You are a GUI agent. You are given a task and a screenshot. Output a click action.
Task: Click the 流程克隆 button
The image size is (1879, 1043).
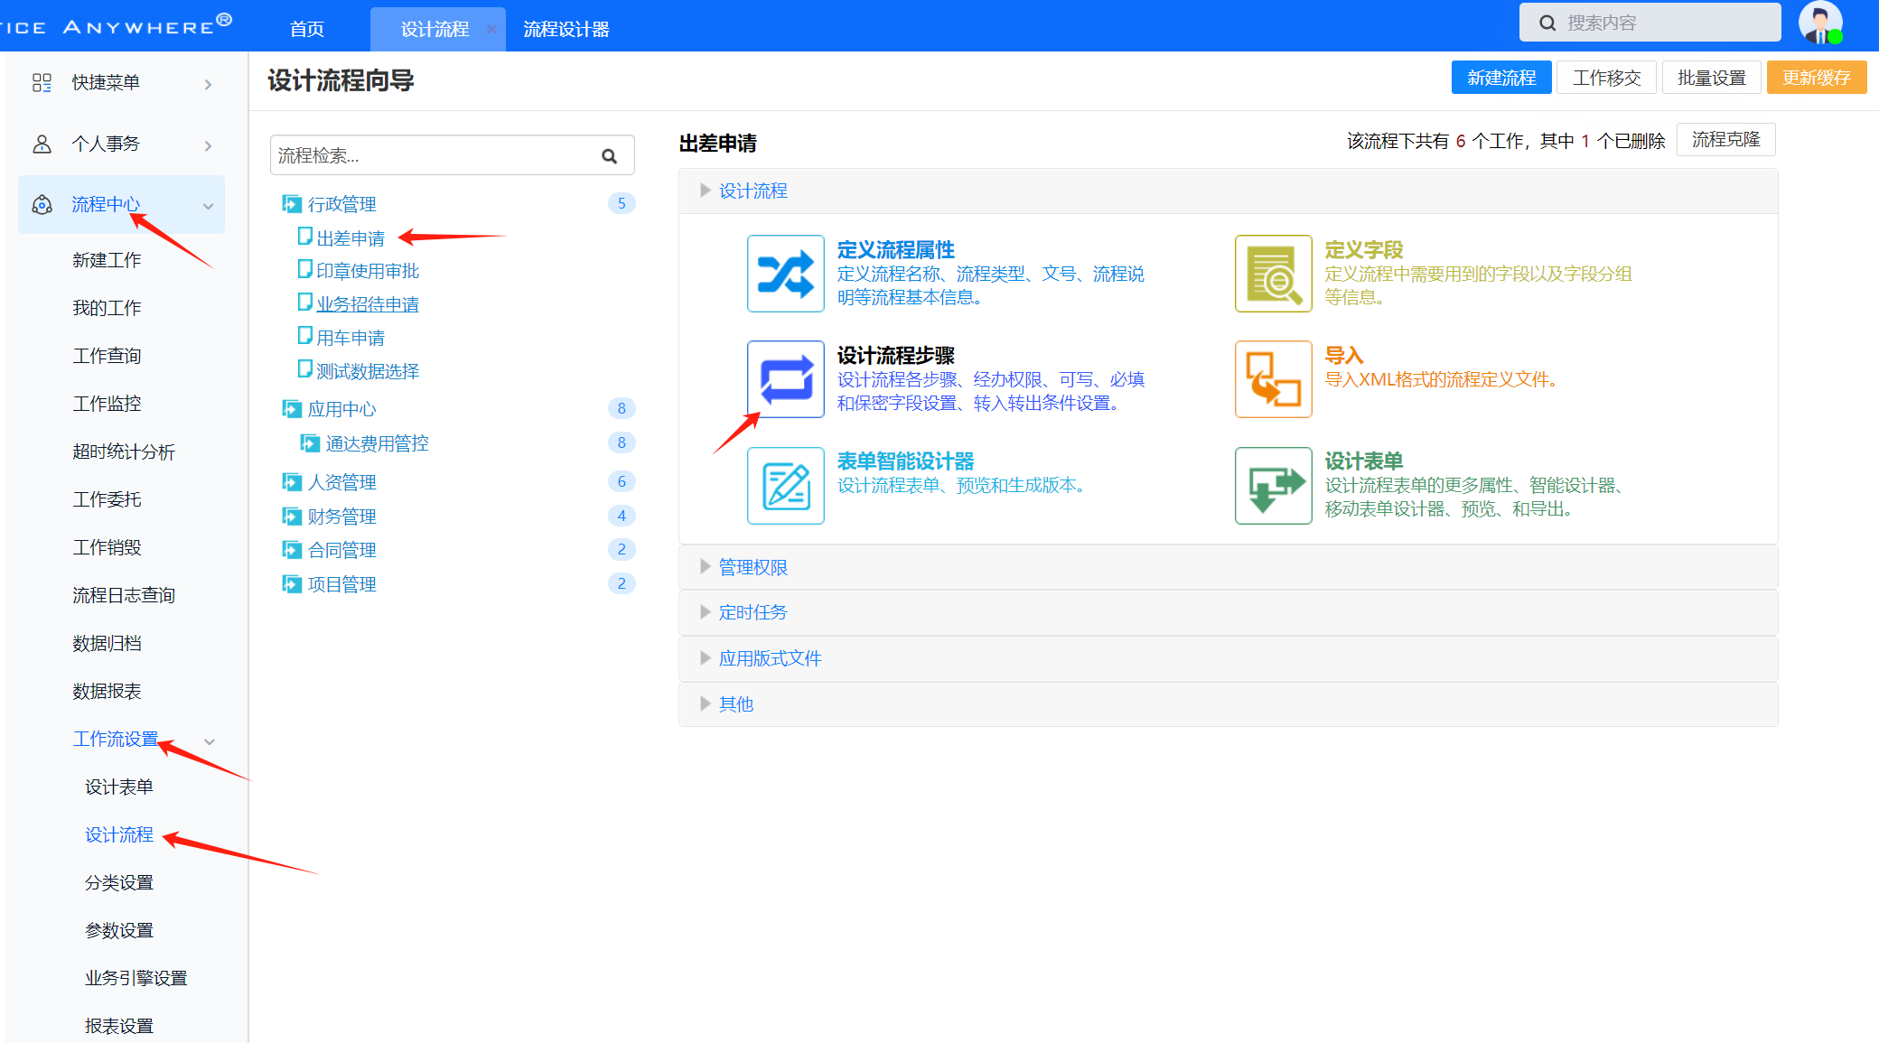click(1725, 140)
